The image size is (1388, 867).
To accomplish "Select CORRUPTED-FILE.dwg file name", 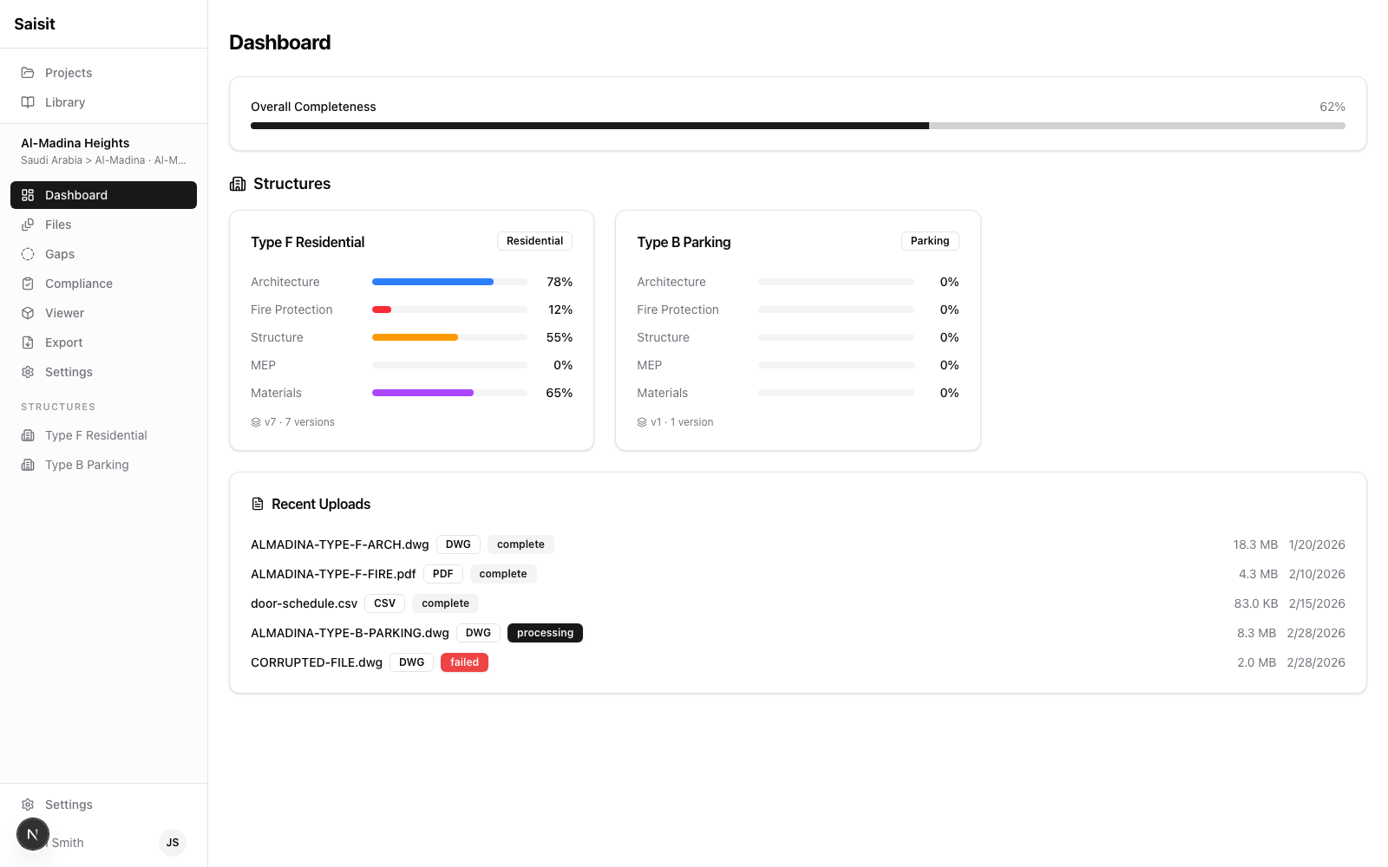I will click(317, 662).
